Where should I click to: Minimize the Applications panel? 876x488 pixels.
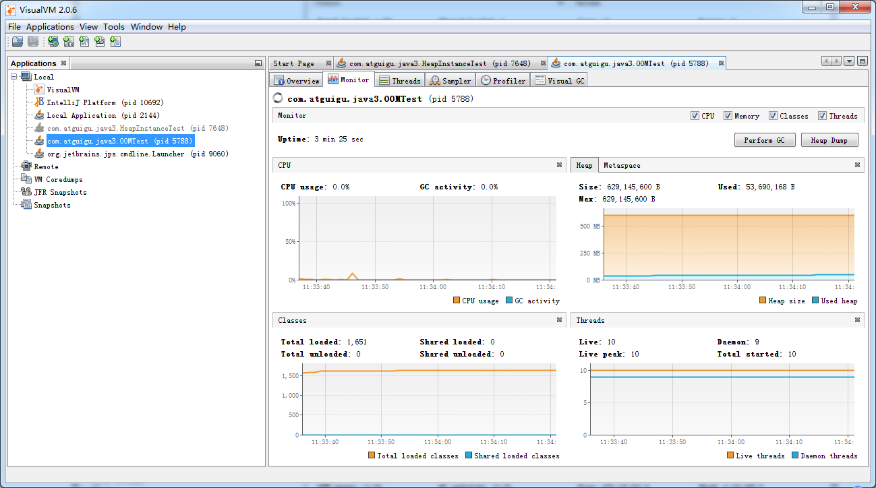(x=258, y=63)
